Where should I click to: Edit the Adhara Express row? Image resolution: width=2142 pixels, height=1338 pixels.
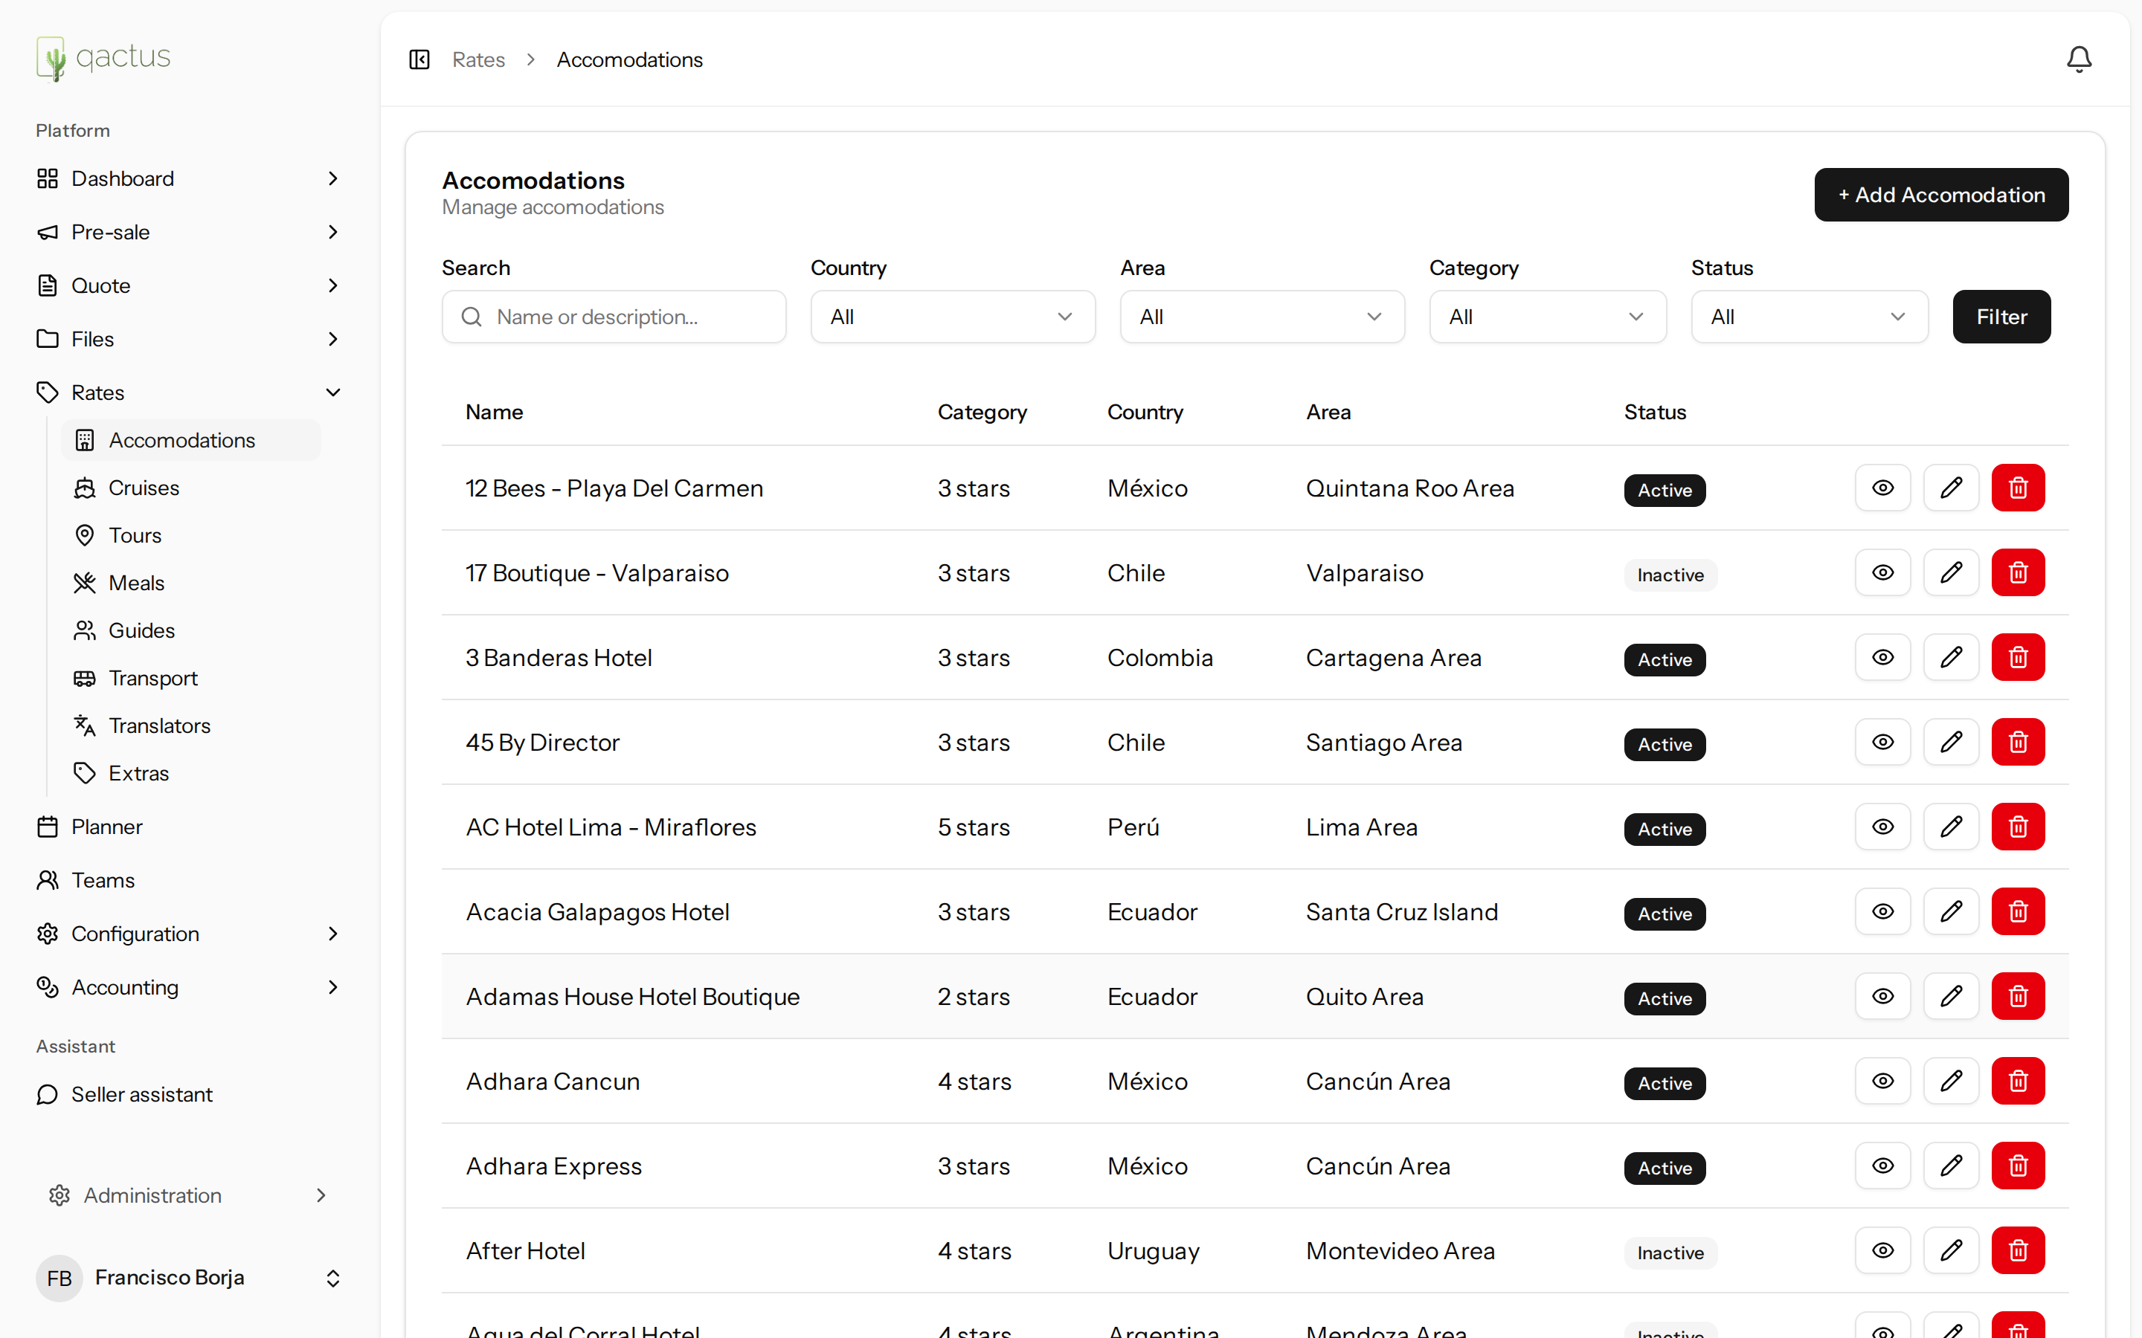[1951, 1166]
